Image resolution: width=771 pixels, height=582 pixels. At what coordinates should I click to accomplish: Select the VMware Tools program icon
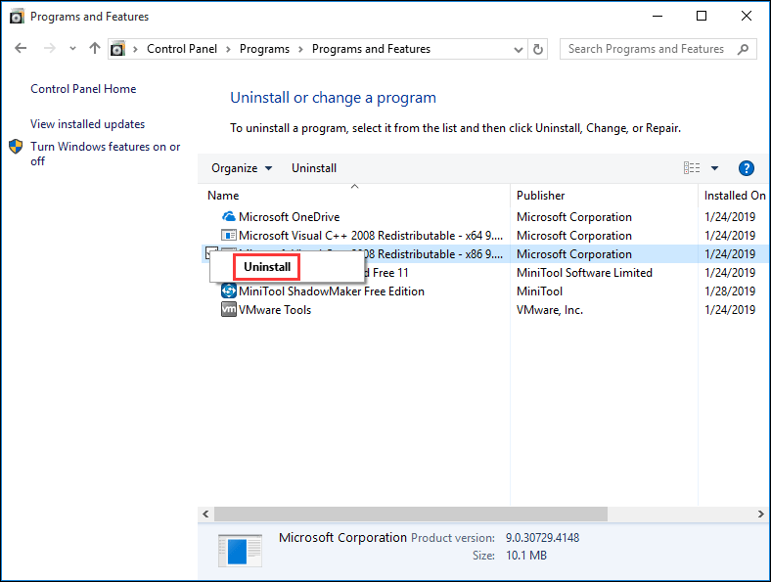tap(229, 310)
